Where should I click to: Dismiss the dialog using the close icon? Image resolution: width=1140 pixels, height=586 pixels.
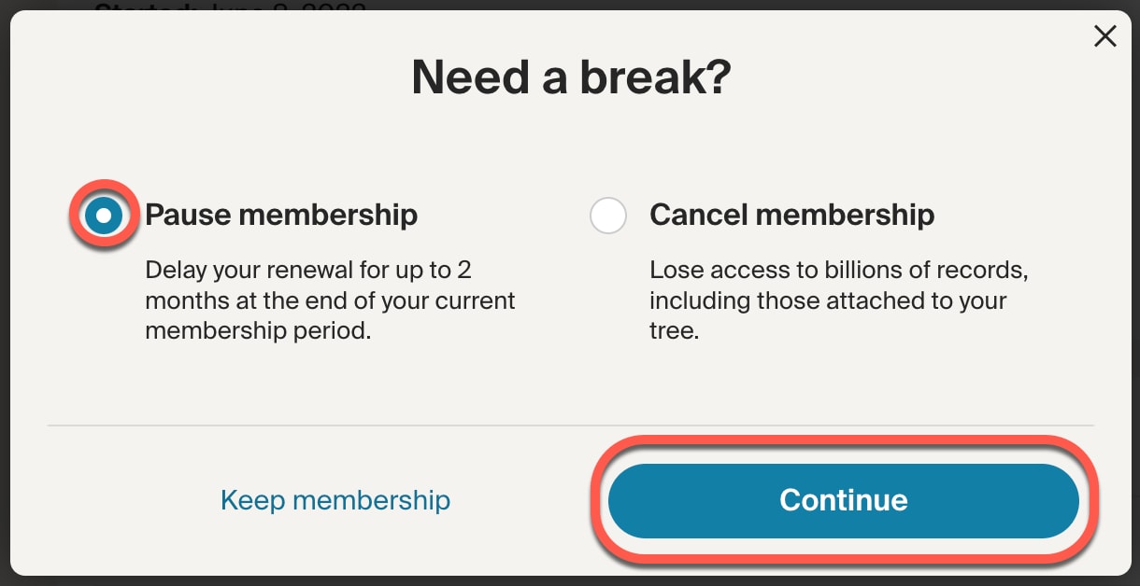[x=1105, y=35]
